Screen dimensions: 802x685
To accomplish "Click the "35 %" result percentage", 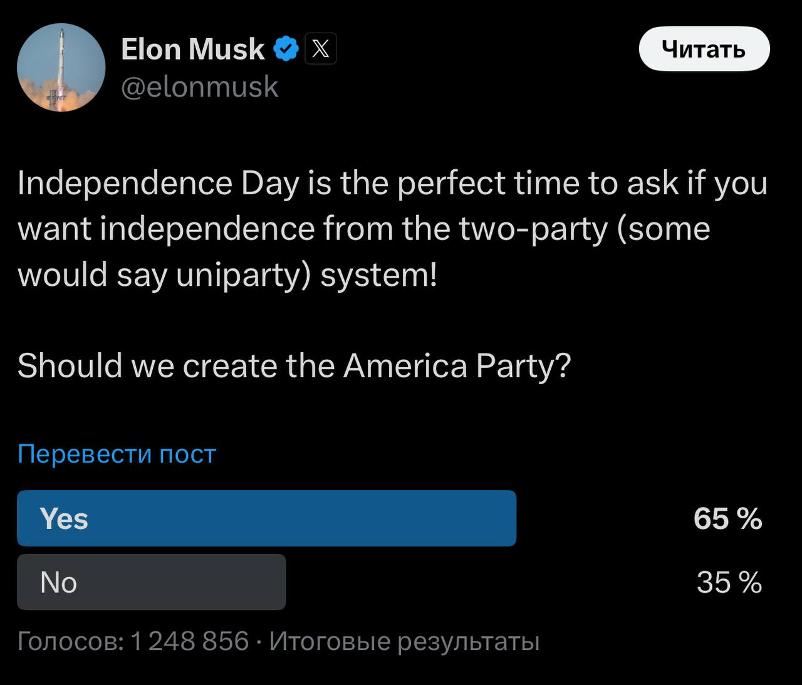I will pos(729,582).
